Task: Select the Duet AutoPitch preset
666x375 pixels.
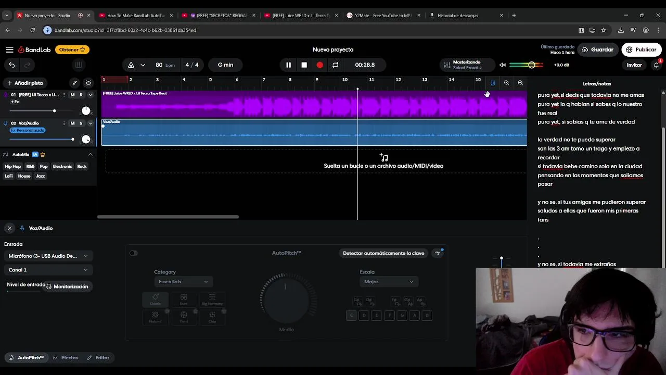Action: [x=184, y=299]
